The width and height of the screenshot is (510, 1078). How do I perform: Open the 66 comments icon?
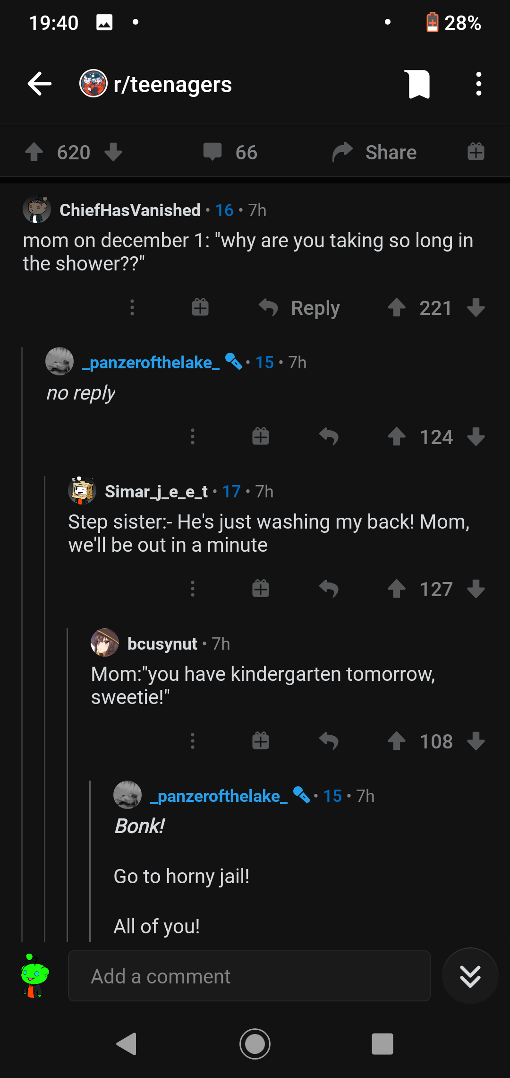[212, 152]
